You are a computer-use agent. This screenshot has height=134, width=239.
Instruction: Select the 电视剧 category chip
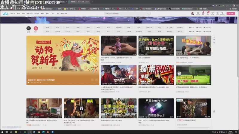point(58,32)
